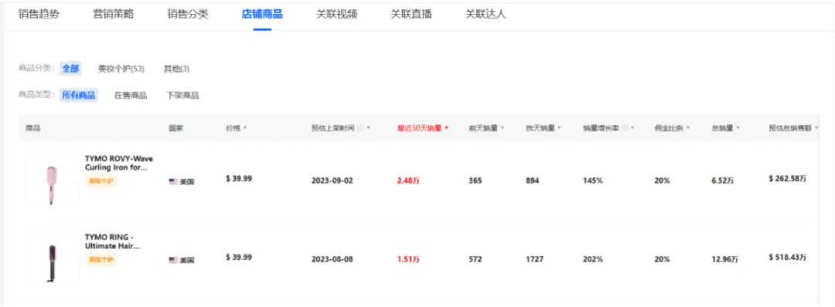The width and height of the screenshot is (835, 307).
Task: Click the $ 39.99 price in TYMO RING row
Action: pyautogui.click(x=239, y=257)
